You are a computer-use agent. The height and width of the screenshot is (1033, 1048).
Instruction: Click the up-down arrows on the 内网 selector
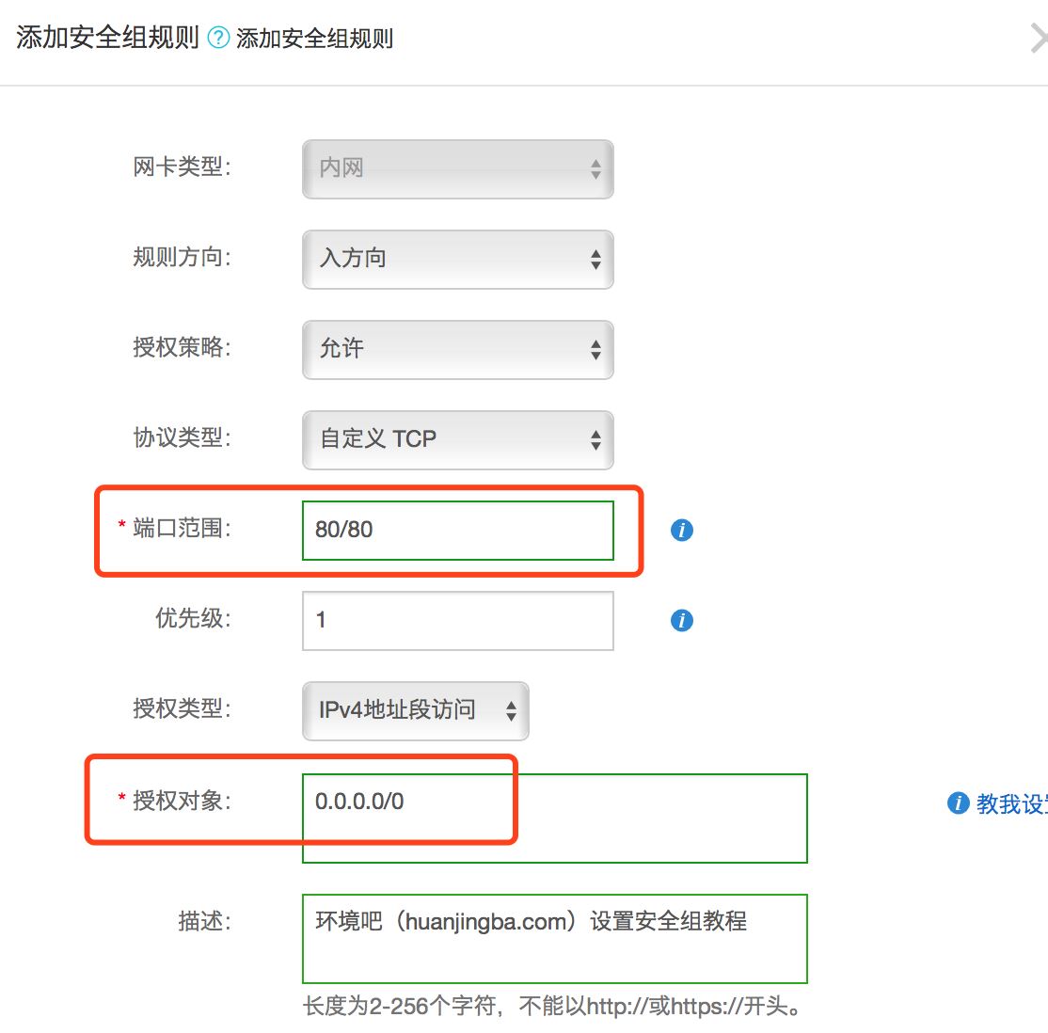coord(596,169)
